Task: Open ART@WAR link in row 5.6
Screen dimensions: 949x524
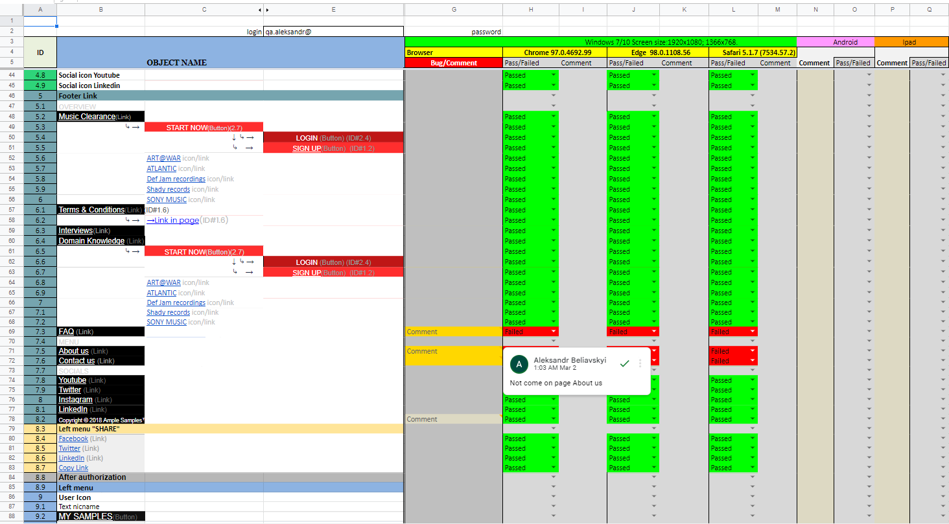Action: click(163, 158)
